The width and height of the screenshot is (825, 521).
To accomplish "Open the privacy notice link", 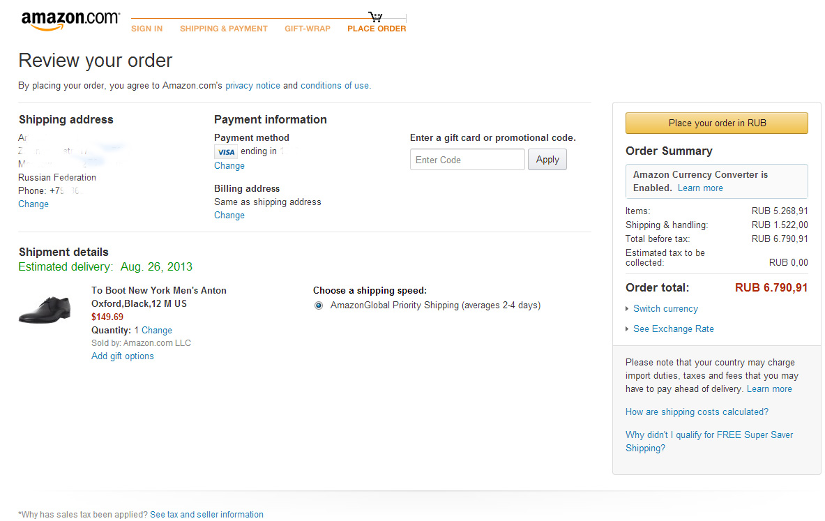I will pyautogui.click(x=252, y=86).
